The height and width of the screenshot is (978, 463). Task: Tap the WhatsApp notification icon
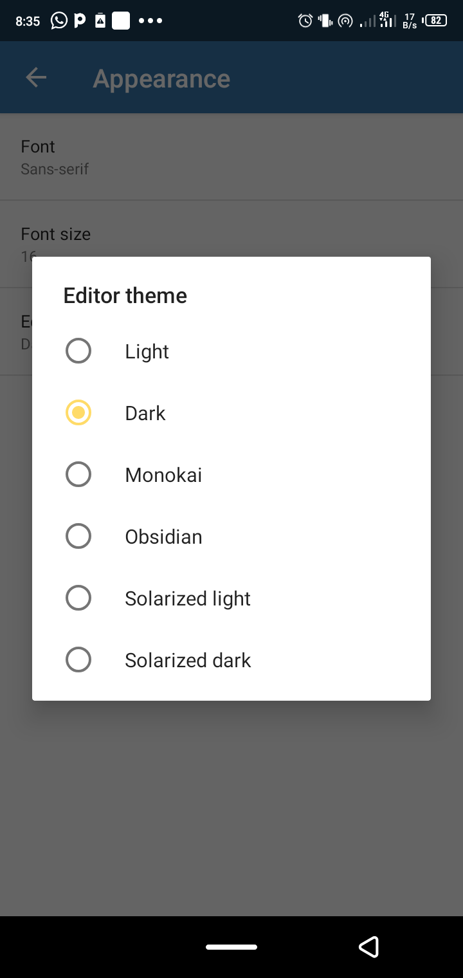click(59, 21)
